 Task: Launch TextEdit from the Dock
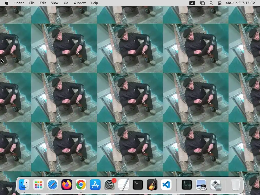coord(124,185)
